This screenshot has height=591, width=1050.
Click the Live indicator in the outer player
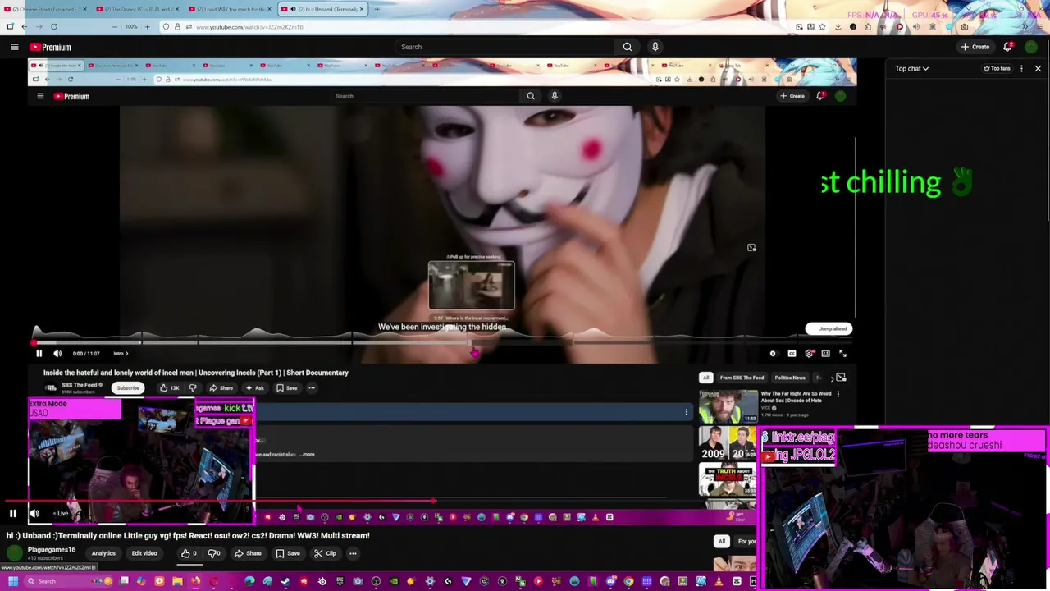click(61, 514)
